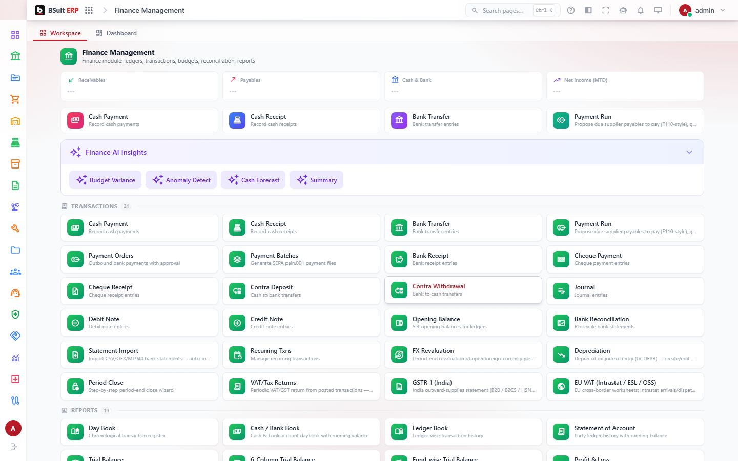Click the Finance Management breadcrumb text
This screenshot has height=461, width=738.
pyautogui.click(x=149, y=10)
